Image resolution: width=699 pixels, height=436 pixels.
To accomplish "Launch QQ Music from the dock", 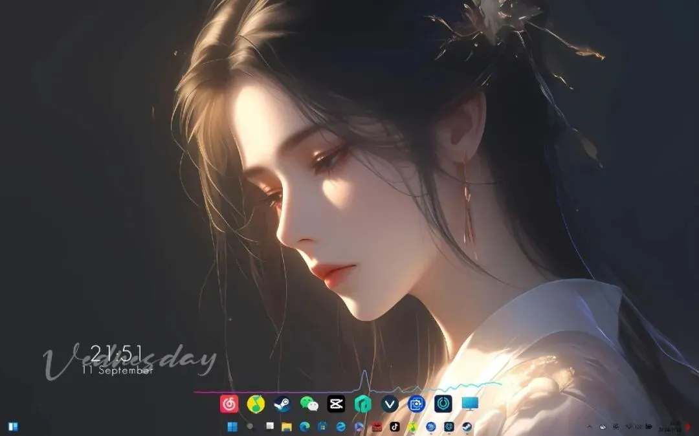I will (256, 404).
